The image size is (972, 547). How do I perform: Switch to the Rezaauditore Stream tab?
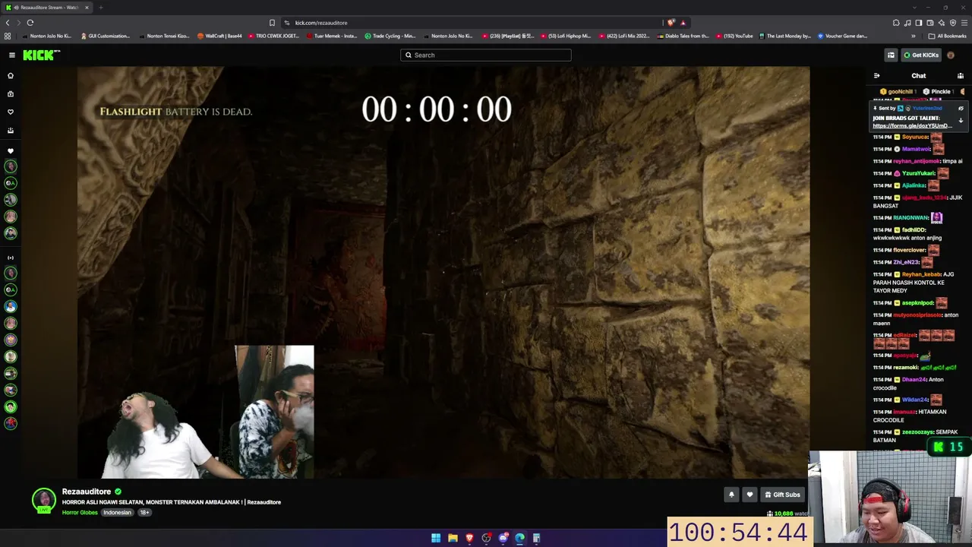point(47,8)
